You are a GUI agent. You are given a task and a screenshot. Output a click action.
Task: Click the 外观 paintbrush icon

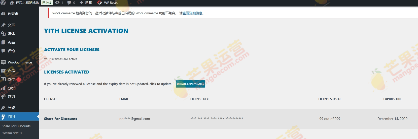tap(3, 108)
